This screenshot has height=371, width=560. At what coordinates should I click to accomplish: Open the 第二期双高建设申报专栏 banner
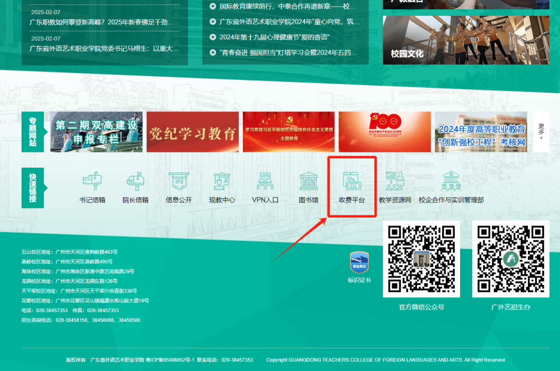[x=96, y=132]
